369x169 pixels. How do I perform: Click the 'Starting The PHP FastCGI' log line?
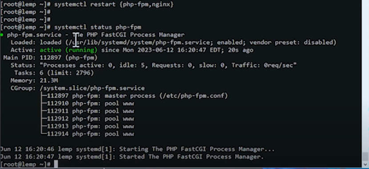tap(137, 149)
